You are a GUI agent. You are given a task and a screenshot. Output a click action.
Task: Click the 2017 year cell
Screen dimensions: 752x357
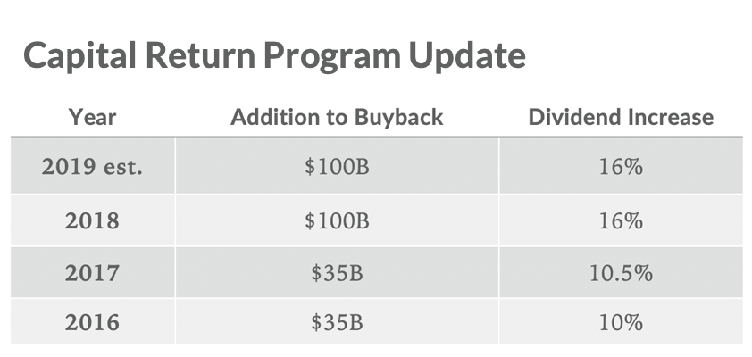[92, 273]
